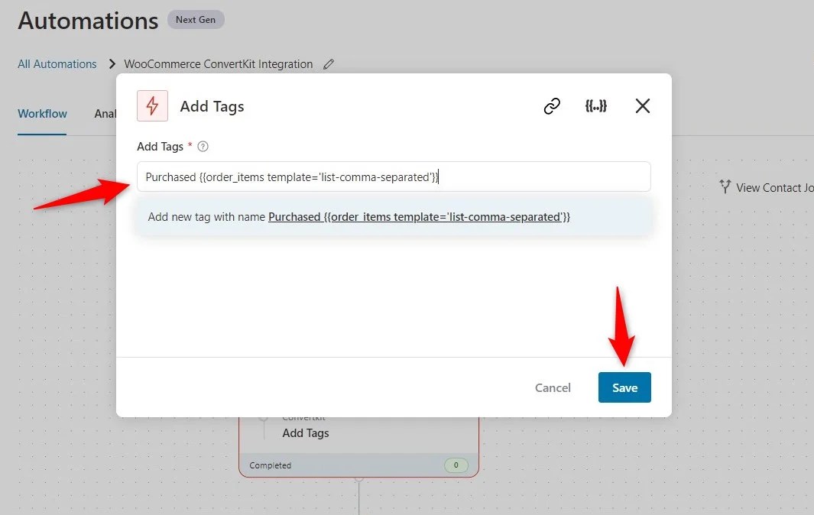Click the pencil icon to rename the automation
Viewport: 814px width, 515px height.
pos(329,64)
